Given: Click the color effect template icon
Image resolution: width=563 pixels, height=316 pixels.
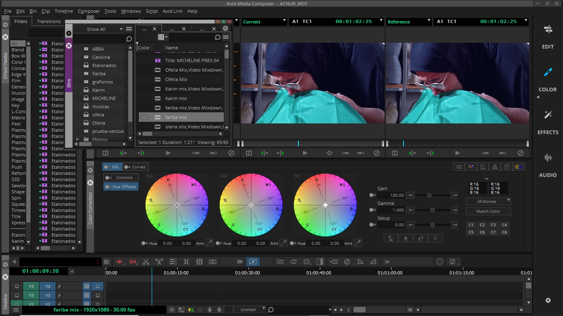Looking at the screenshot, I should coord(471,167).
